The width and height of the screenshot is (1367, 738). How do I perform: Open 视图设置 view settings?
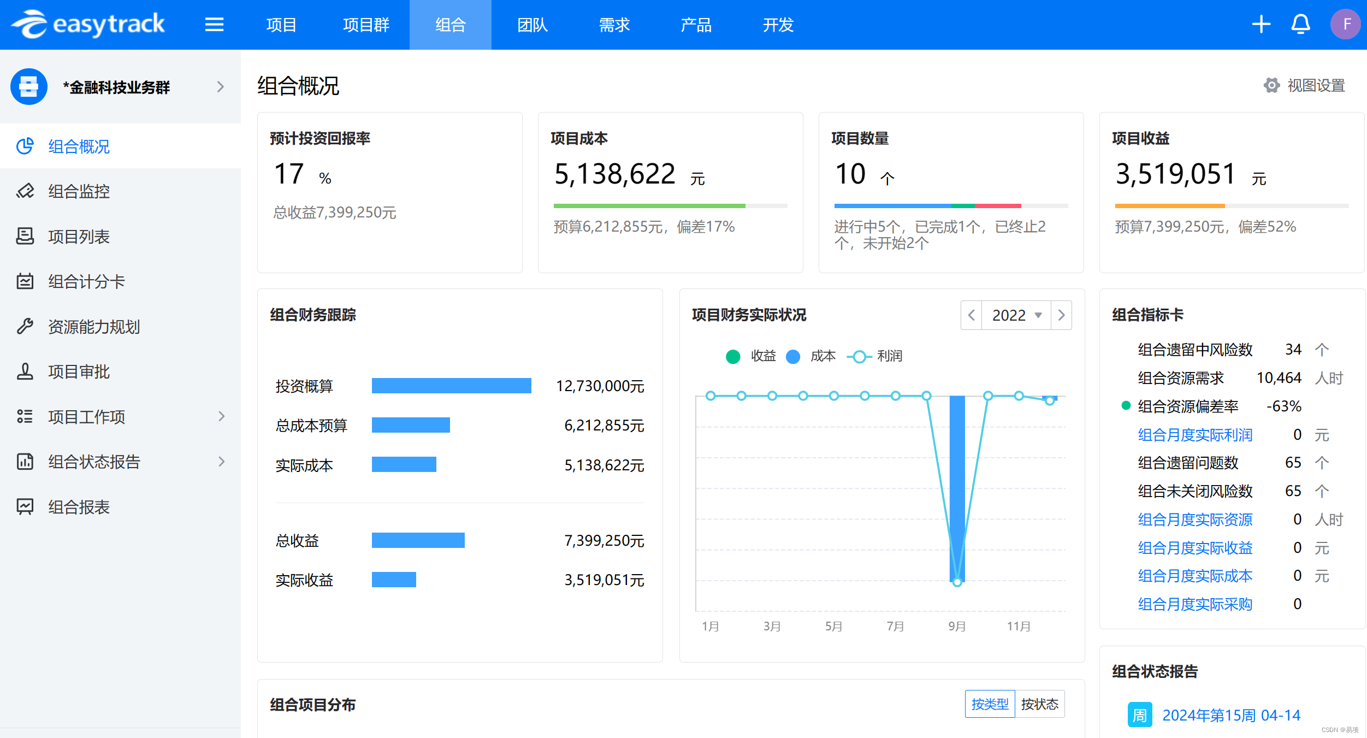coord(1305,85)
